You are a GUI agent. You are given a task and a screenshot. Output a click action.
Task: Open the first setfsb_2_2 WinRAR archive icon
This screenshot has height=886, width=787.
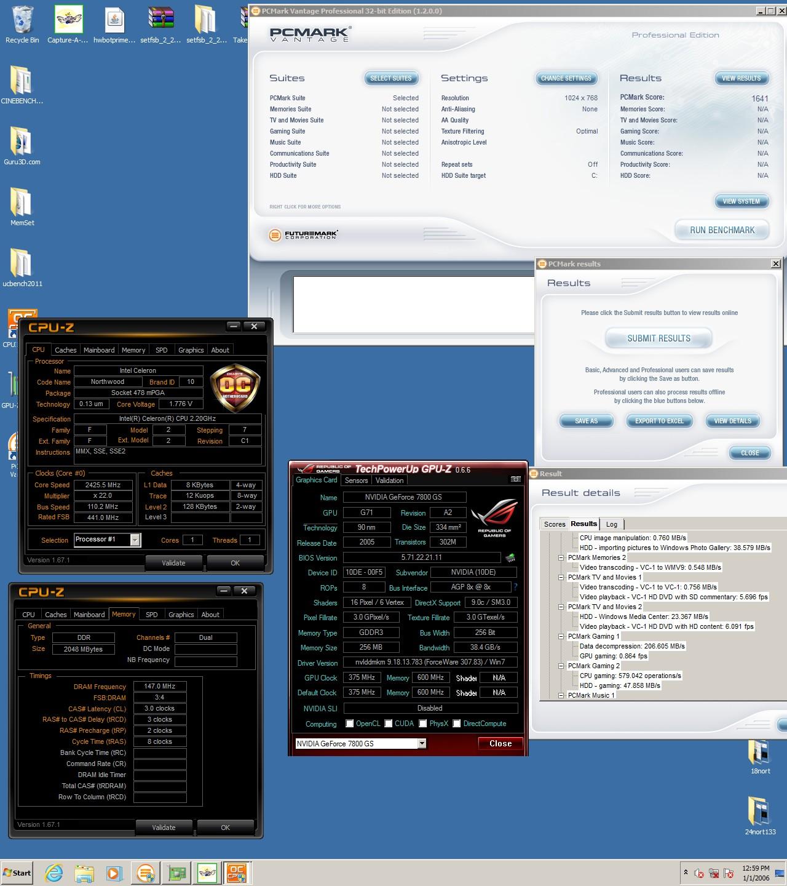(x=160, y=25)
